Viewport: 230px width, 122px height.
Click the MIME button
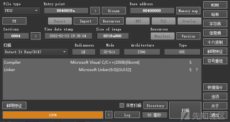coord(215,5)
